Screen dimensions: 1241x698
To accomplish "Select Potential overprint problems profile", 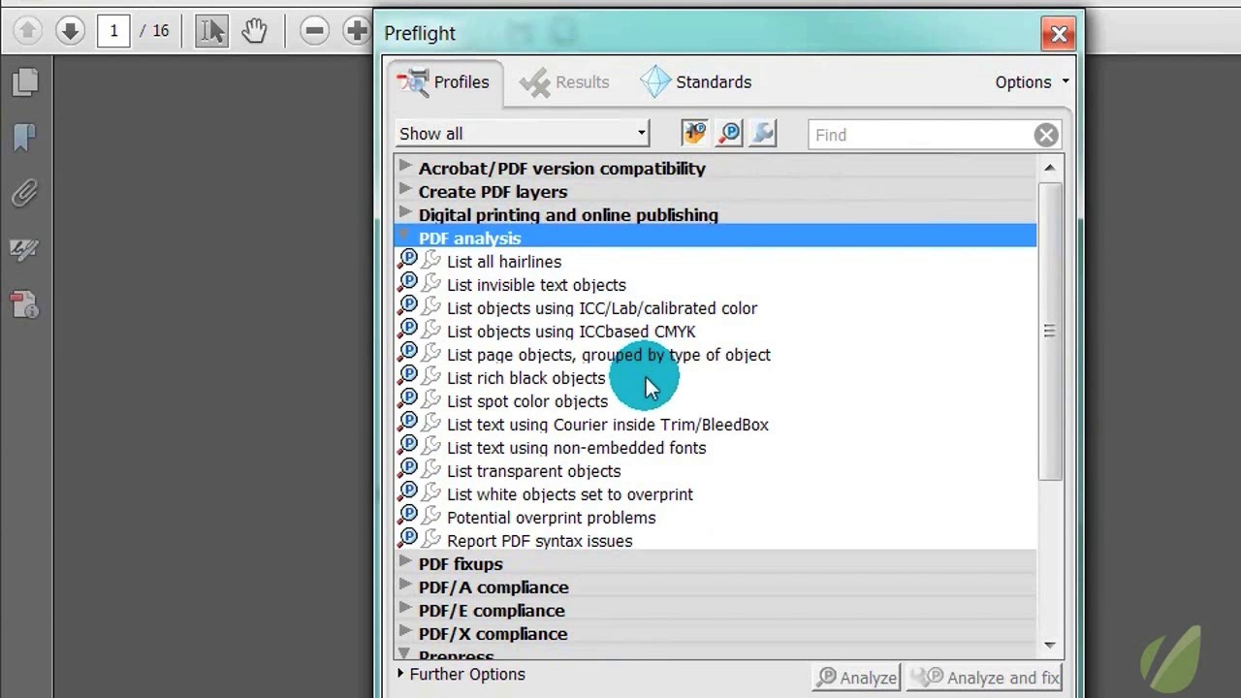I will [x=551, y=518].
